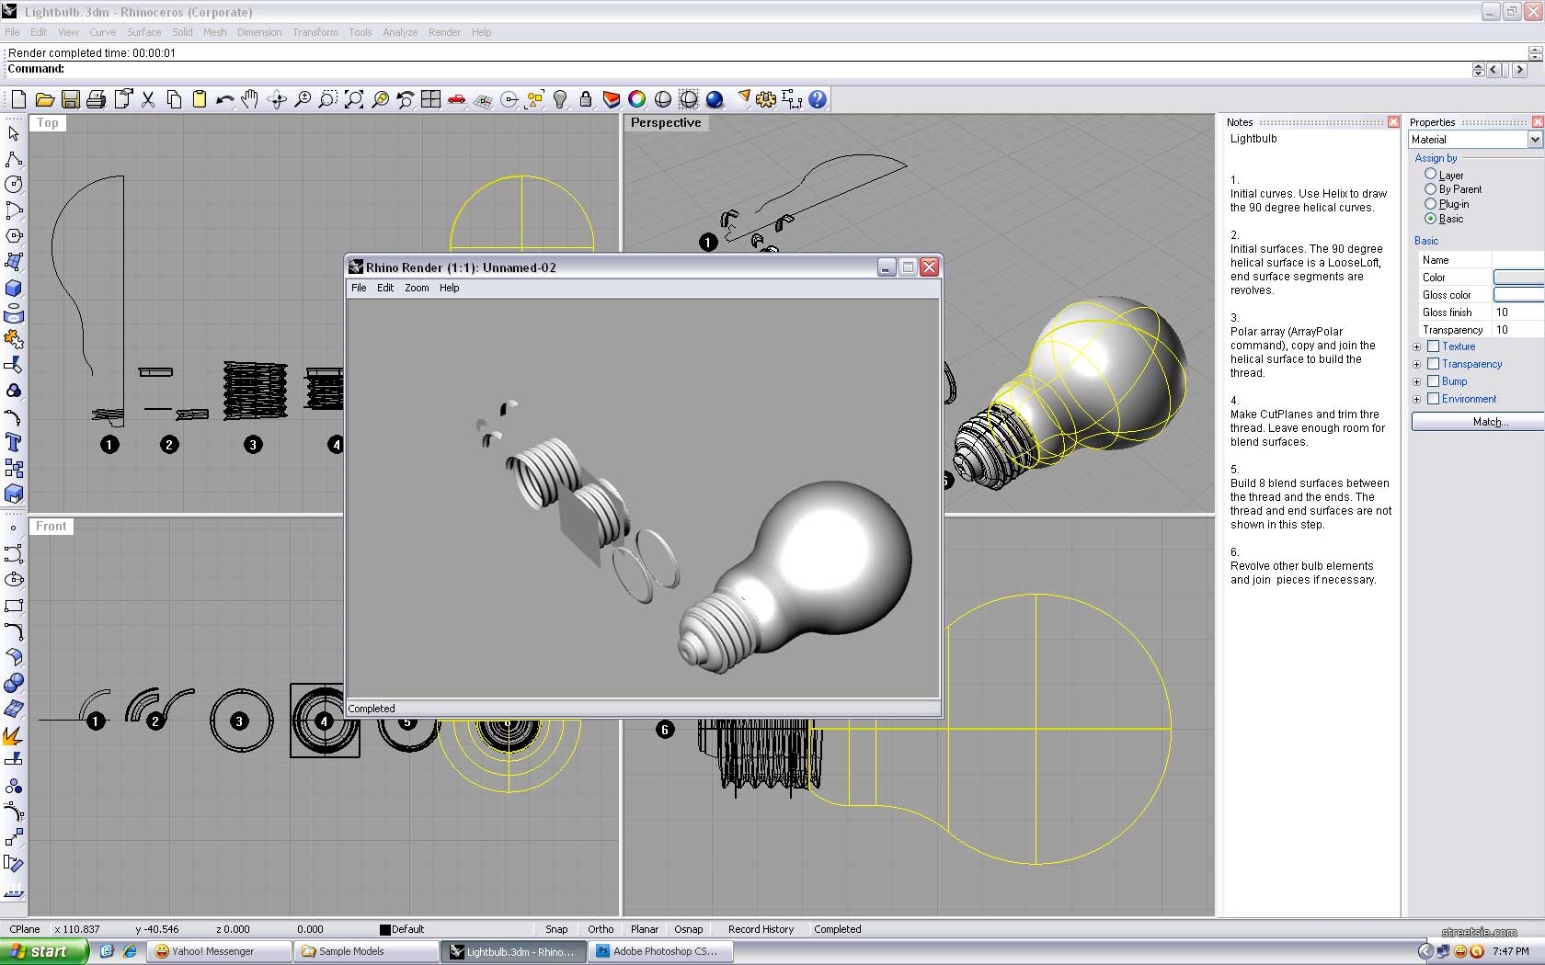Enable the Texture checkbox
The width and height of the screenshot is (1545, 965).
point(1433,346)
